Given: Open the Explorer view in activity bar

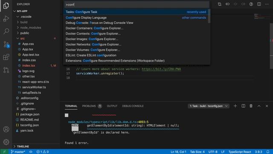Looking at the screenshot, I should click(6, 6).
